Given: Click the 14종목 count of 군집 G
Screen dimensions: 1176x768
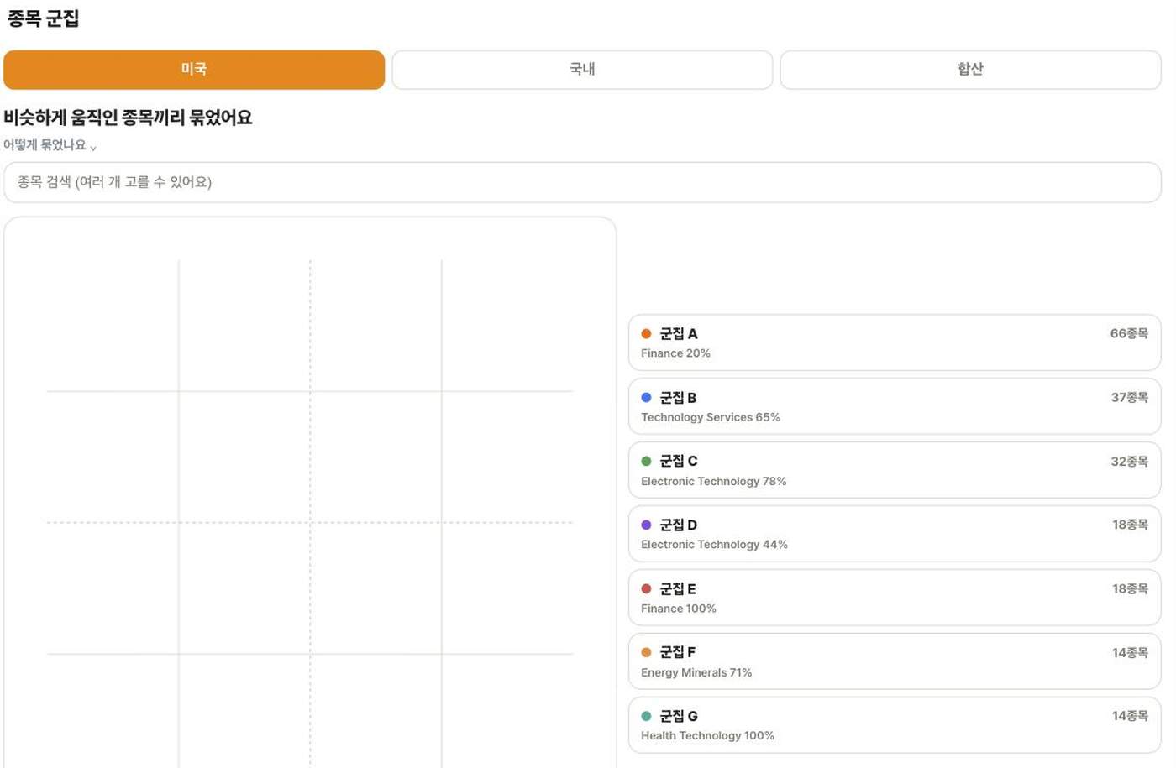Looking at the screenshot, I should coord(1130,716).
